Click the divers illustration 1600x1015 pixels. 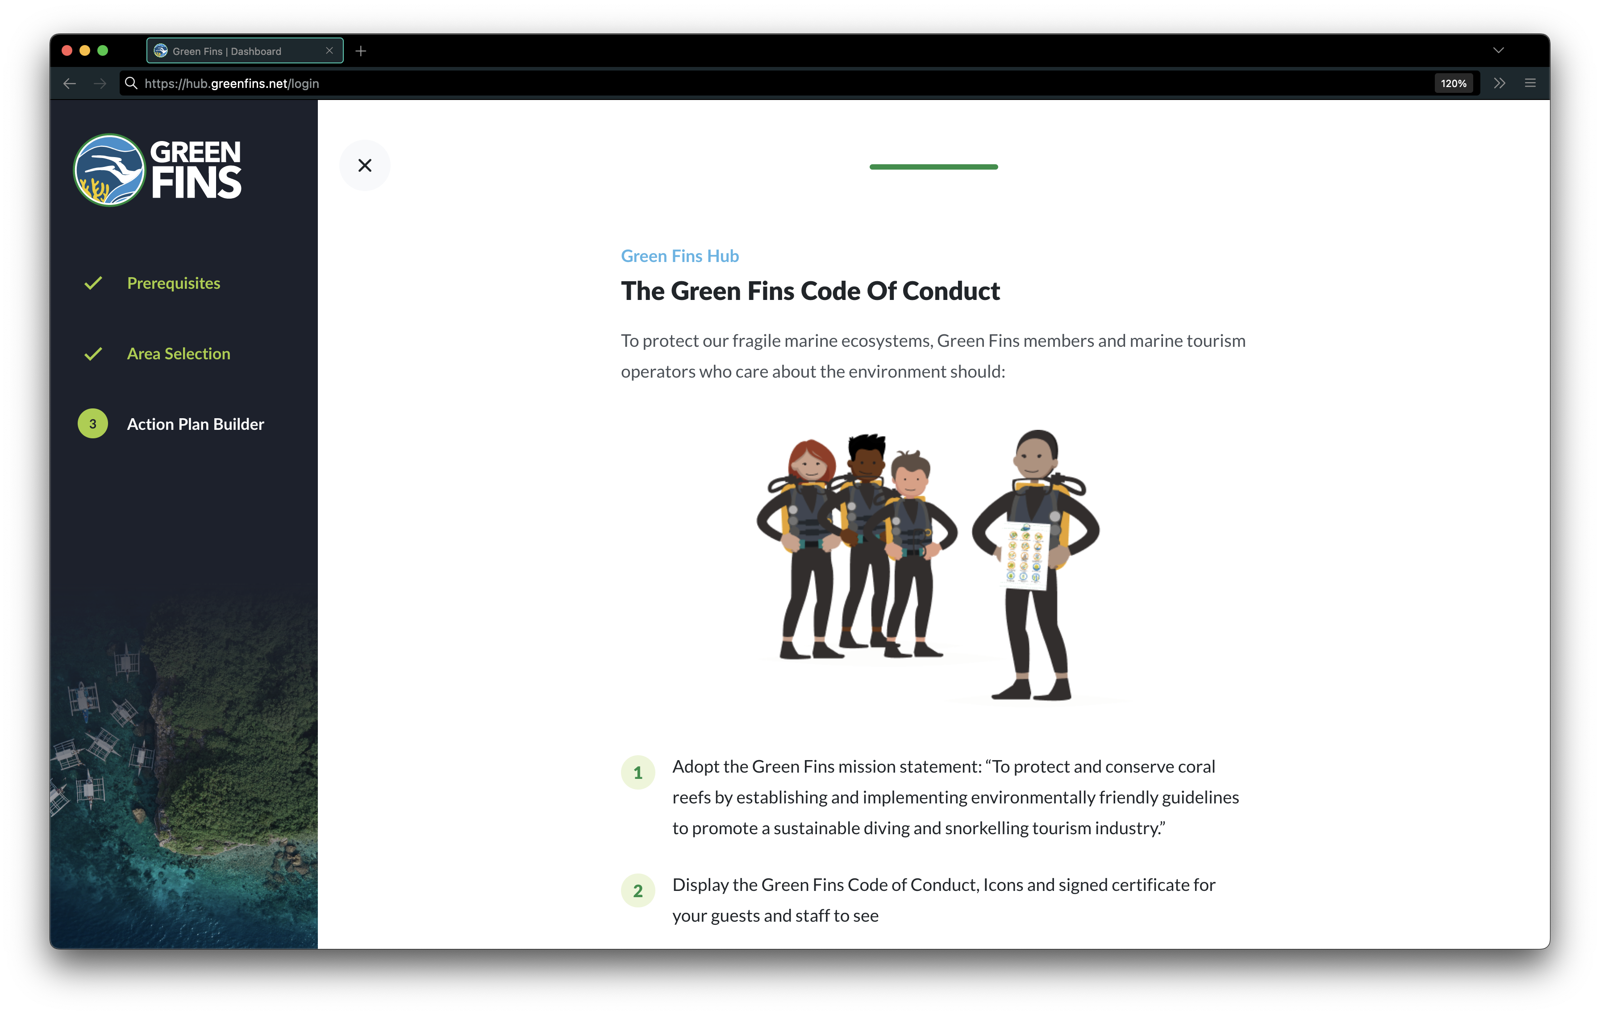coord(928,565)
